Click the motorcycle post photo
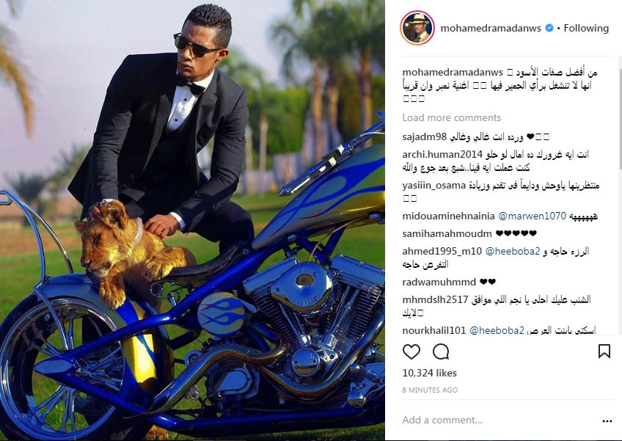The image size is (622, 441). 192,220
